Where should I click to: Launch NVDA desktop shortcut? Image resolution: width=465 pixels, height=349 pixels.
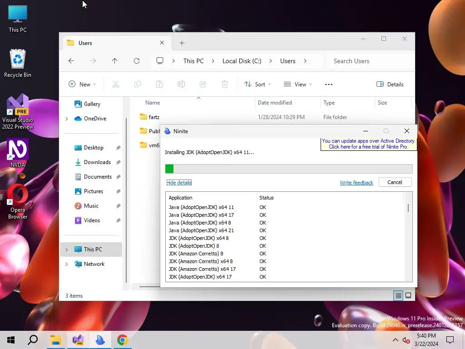click(x=18, y=153)
